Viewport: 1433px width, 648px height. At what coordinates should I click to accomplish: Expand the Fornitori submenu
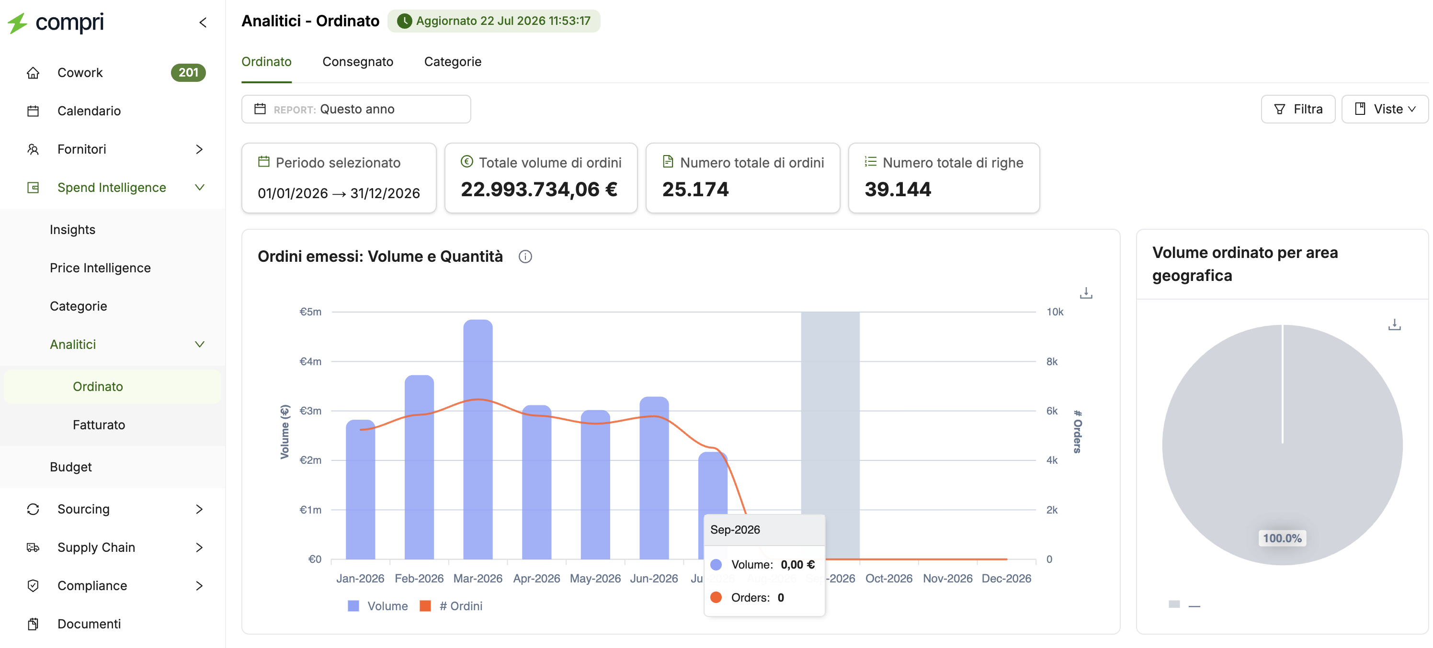[x=199, y=149]
